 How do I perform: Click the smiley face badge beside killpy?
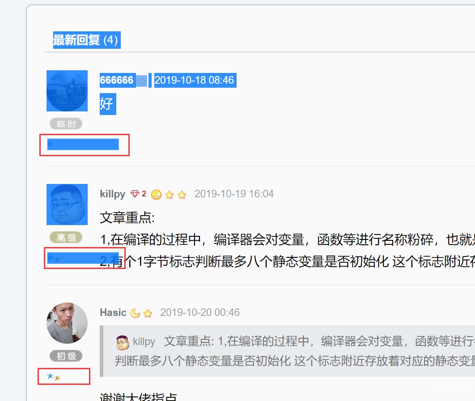tap(156, 194)
